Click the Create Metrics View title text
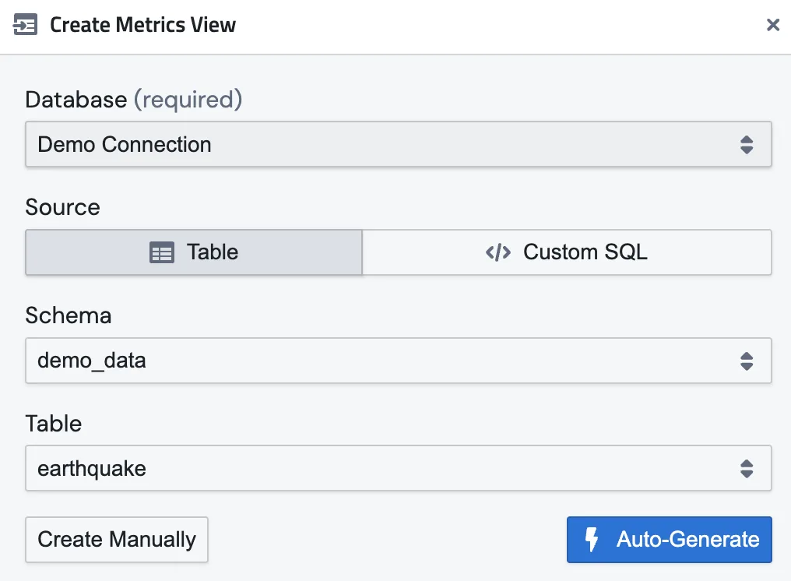791x581 pixels. pos(142,25)
